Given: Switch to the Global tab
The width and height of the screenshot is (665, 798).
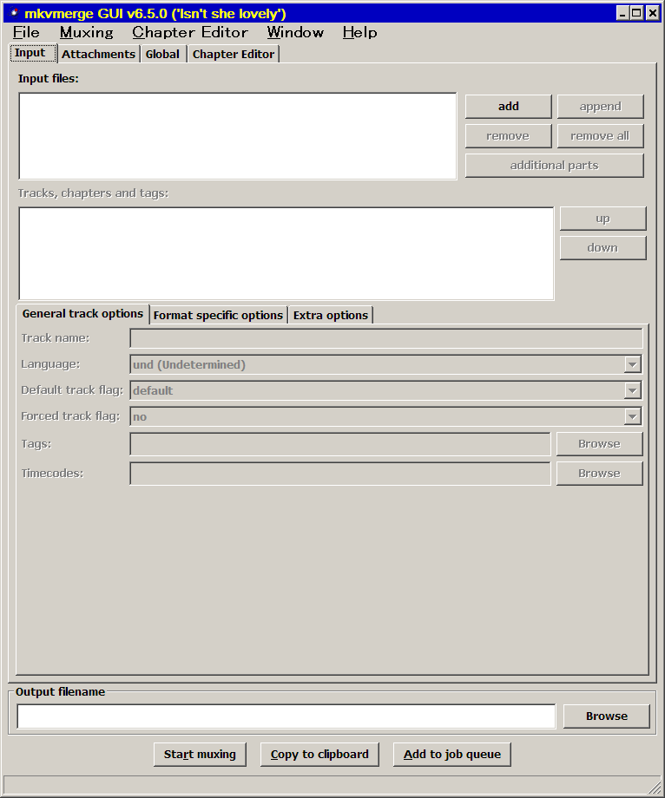Looking at the screenshot, I should tap(163, 55).
